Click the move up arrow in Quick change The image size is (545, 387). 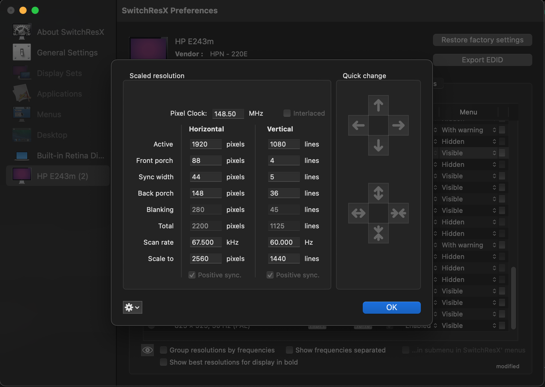click(378, 105)
